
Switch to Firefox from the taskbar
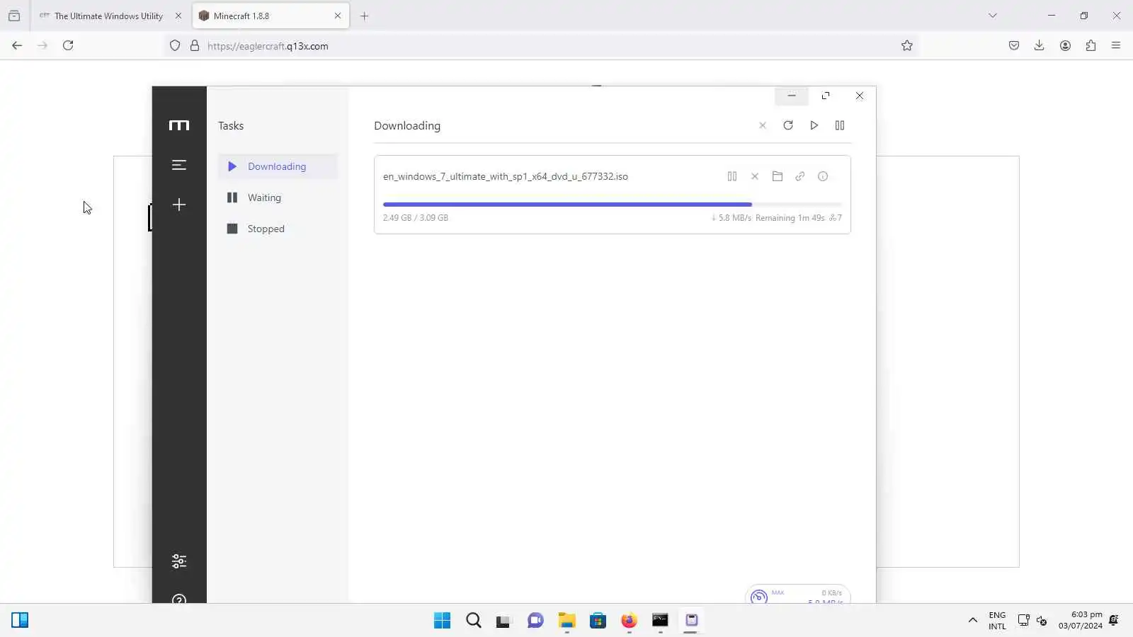click(x=629, y=621)
